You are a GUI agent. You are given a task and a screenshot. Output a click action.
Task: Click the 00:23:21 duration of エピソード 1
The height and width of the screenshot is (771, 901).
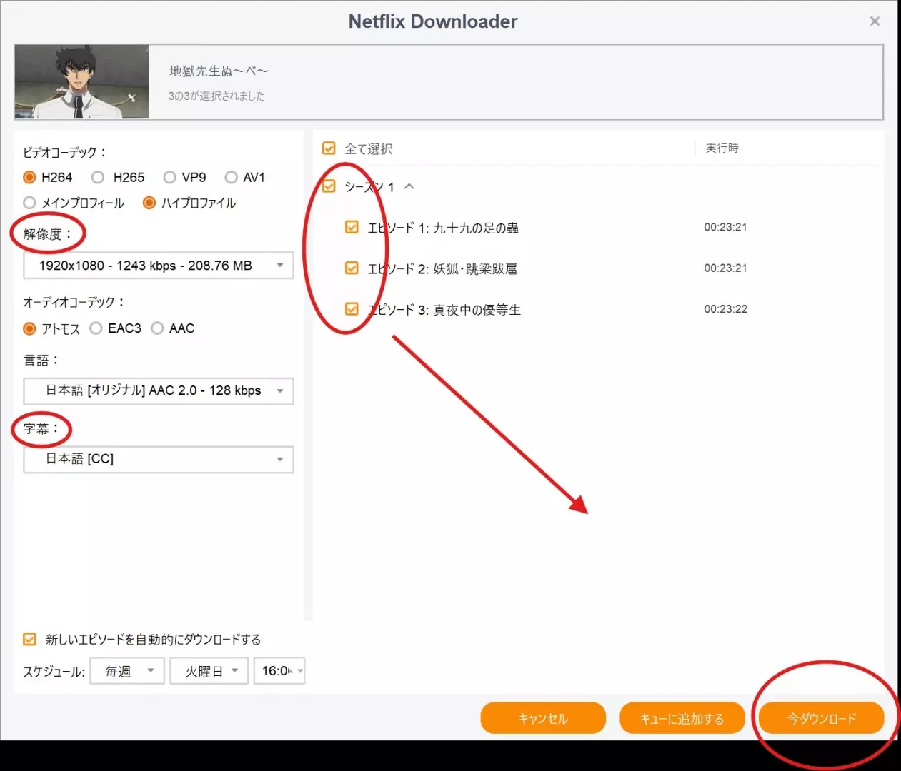tap(725, 227)
